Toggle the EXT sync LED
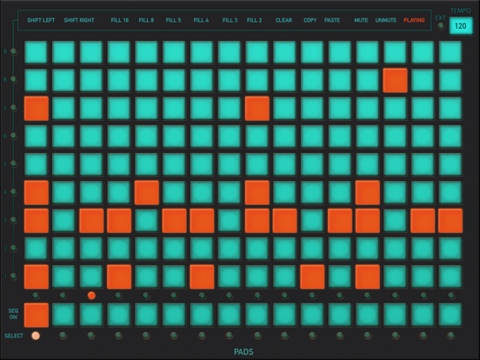The width and height of the screenshot is (480, 360). coord(441,26)
